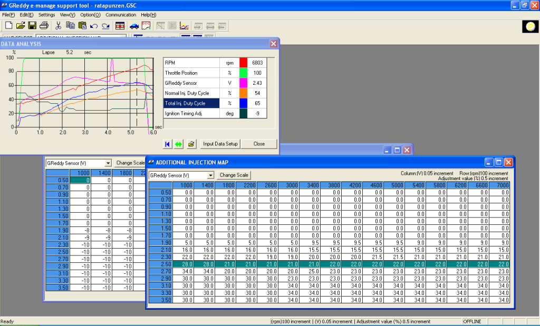Expand GReddy Sensor (V) dropdown in background window
Image resolution: width=540 pixels, height=326 pixels.
click(x=108, y=163)
